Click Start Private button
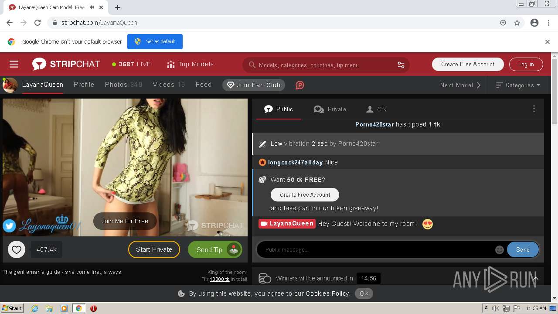The width and height of the screenshot is (558, 314). point(154,249)
